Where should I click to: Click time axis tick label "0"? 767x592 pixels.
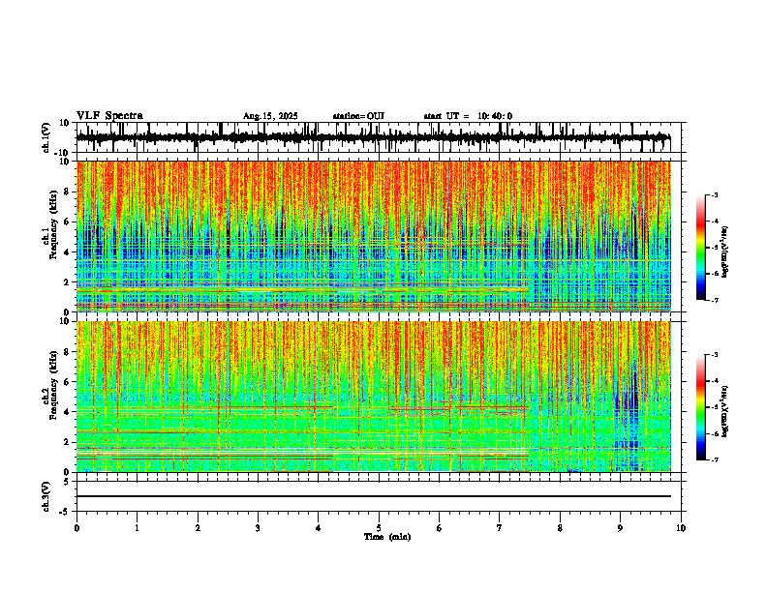[77, 528]
